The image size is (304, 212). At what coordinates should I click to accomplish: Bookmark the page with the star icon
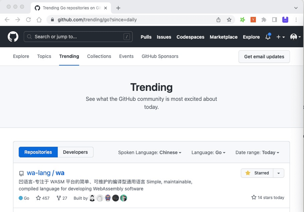(x=229, y=20)
